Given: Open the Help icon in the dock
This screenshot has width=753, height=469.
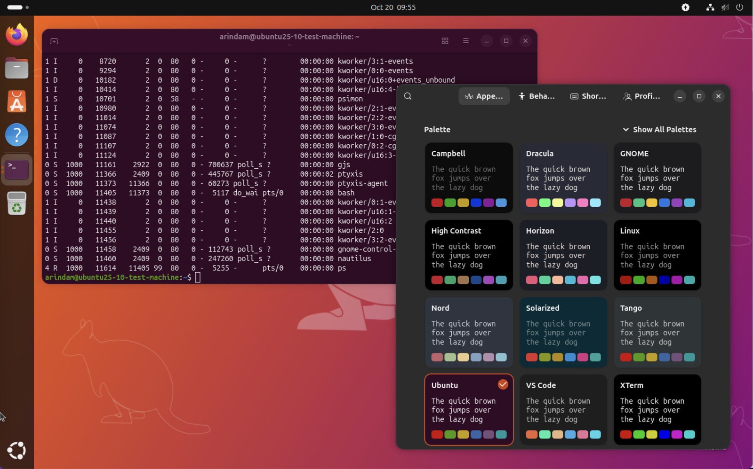Looking at the screenshot, I should pyautogui.click(x=16, y=135).
